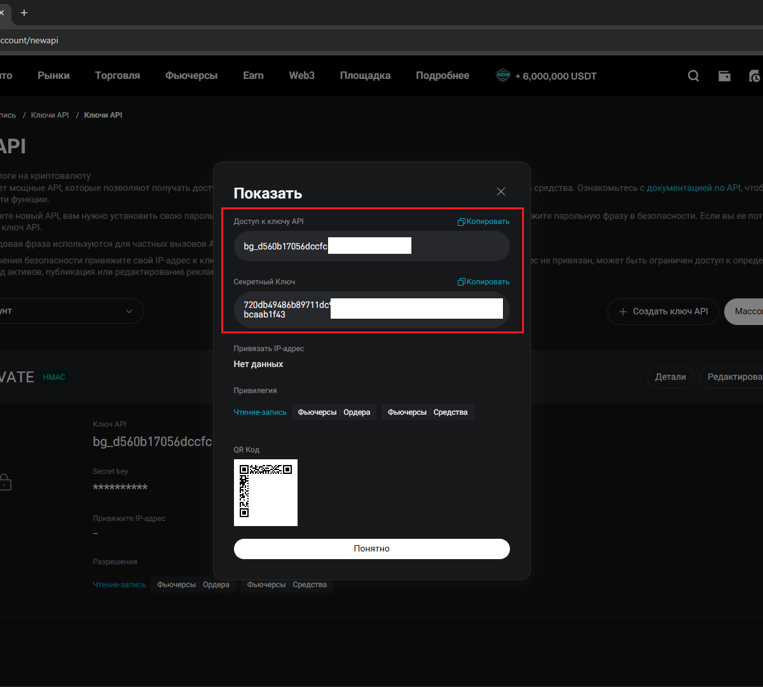Click the lock icon beside the key
Image resolution: width=763 pixels, height=687 pixels.
tap(5, 482)
